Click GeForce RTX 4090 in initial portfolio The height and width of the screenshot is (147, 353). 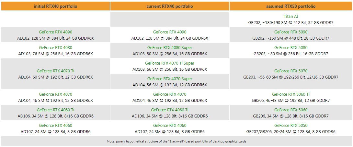pyautogui.click(x=56, y=32)
